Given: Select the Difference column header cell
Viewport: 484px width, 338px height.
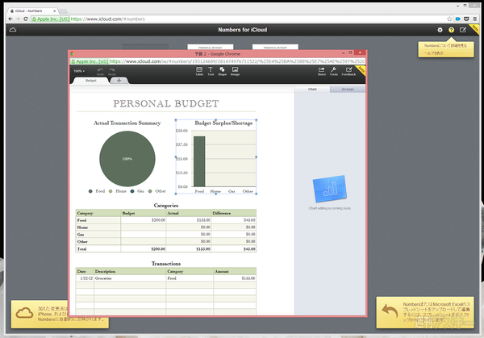Looking at the screenshot, I should pyautogui.click(x=234, y=213).
